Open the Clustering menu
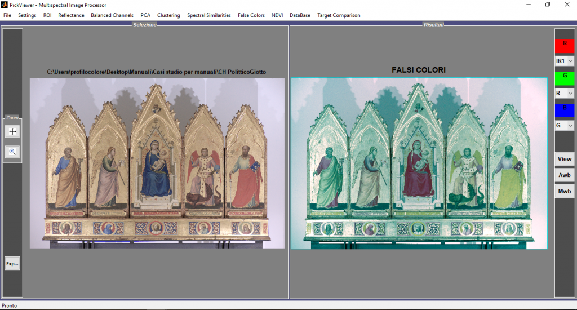The image size is (577, 310). (x=168, y=15)
